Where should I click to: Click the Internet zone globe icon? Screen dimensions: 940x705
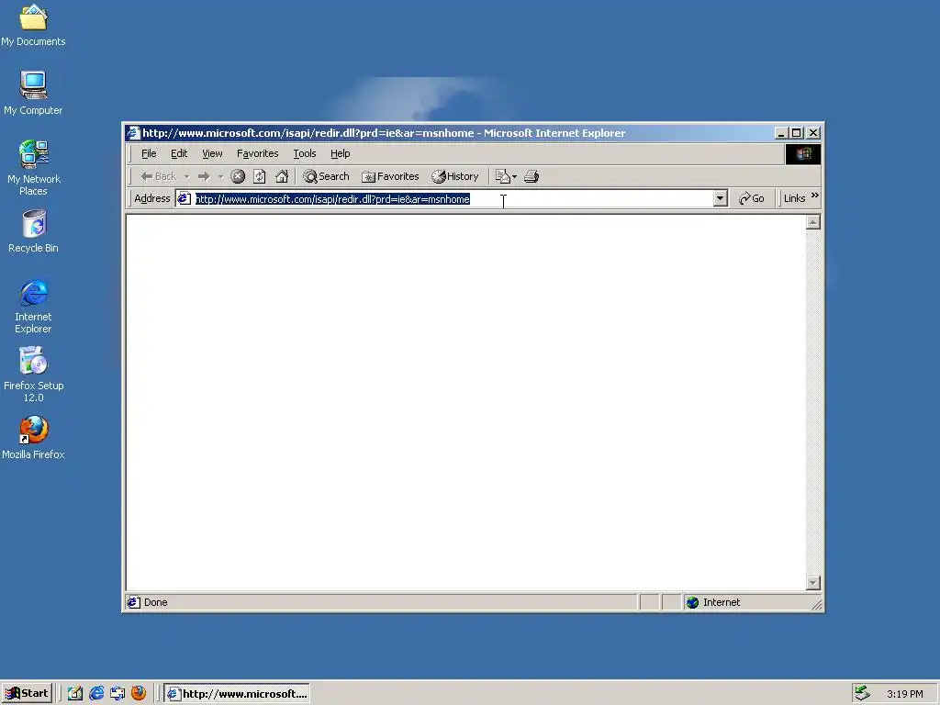(692, 602)
